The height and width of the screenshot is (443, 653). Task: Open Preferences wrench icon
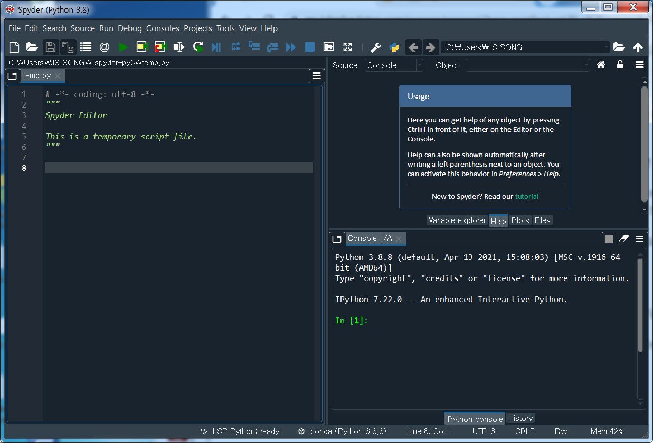tap(375, 47)
